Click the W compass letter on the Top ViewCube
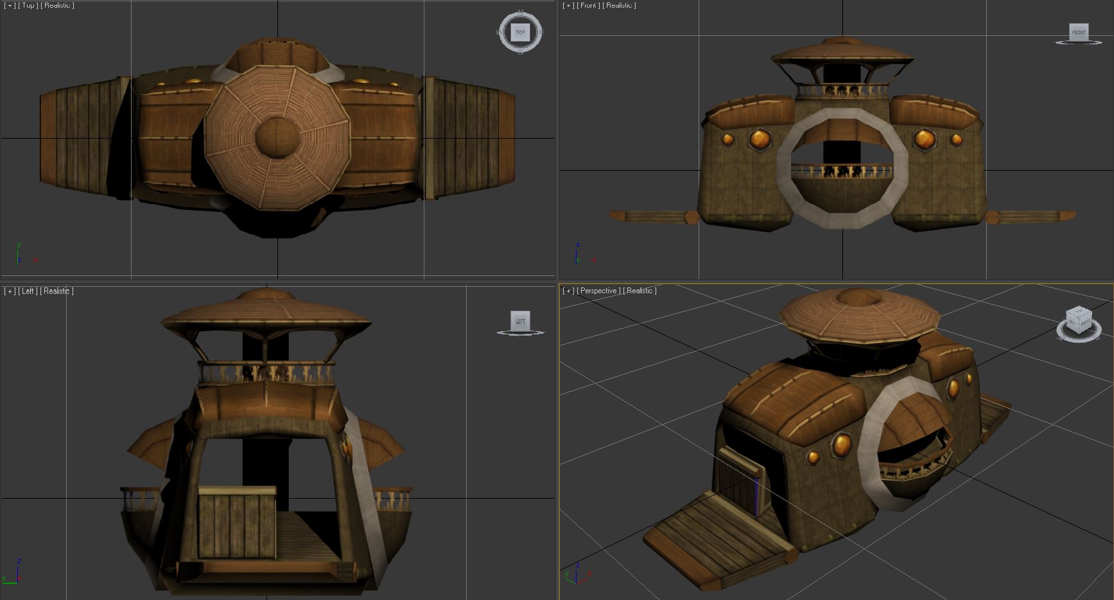1114x600 pixels. click(500, 31)
